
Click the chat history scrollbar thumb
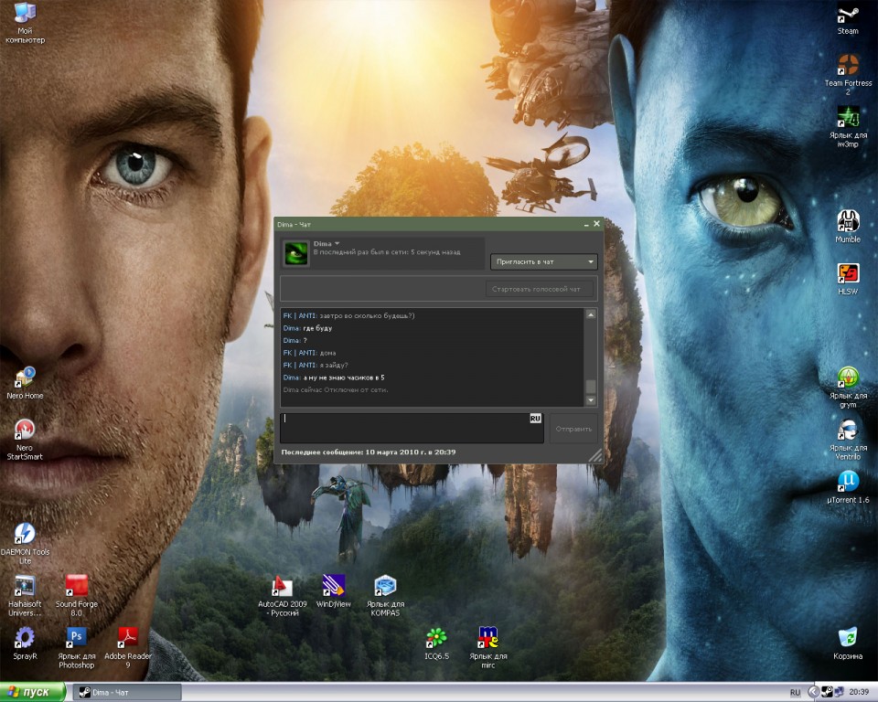590,387
